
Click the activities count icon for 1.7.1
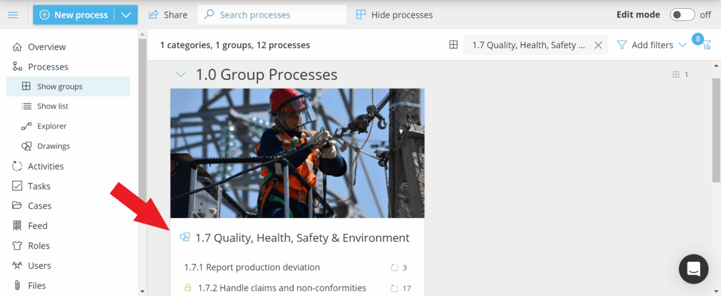click(x=395, y=268)
